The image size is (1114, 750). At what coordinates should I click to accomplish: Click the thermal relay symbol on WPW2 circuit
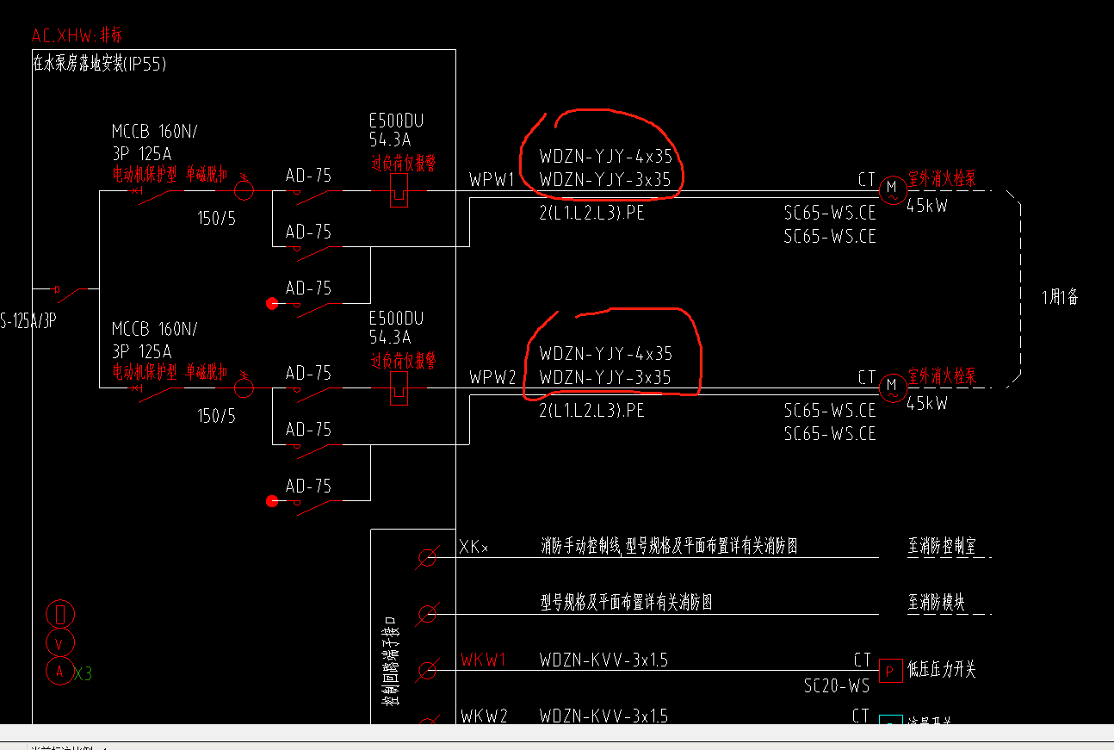coord(399,387)
